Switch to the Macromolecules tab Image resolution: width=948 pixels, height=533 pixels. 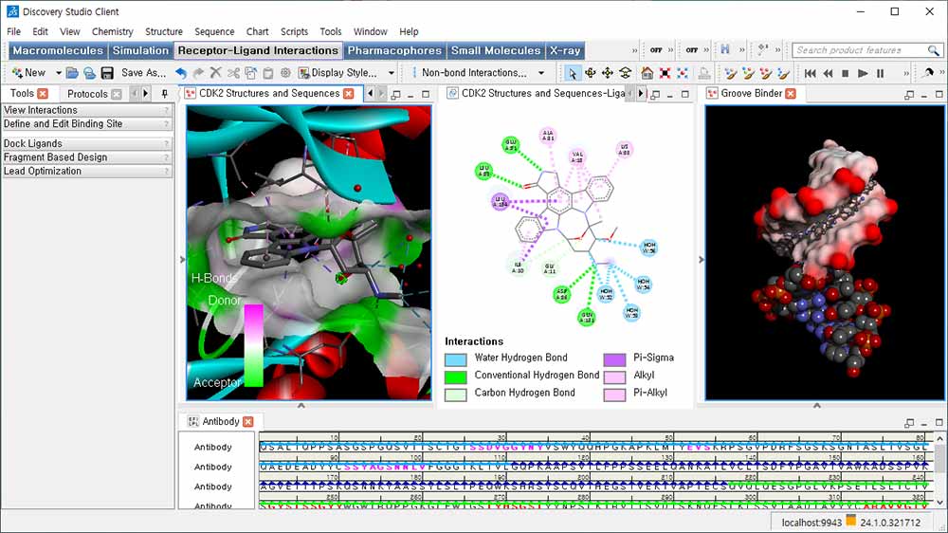[58, 51]
